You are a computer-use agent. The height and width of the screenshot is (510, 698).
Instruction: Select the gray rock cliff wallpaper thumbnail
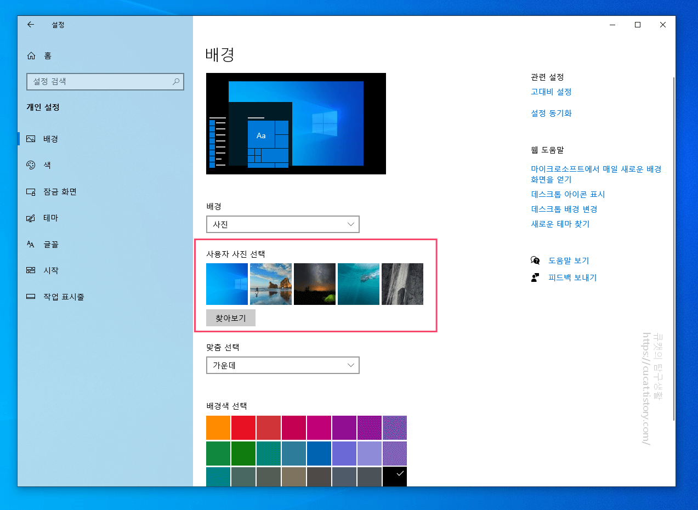402,284
